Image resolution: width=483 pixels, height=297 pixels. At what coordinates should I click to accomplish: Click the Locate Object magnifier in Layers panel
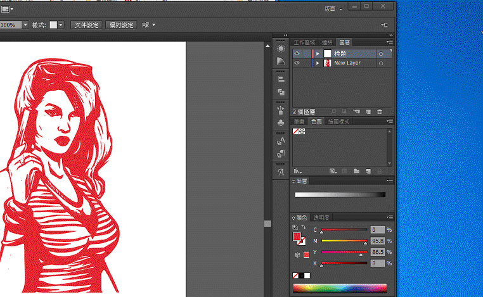333,111
